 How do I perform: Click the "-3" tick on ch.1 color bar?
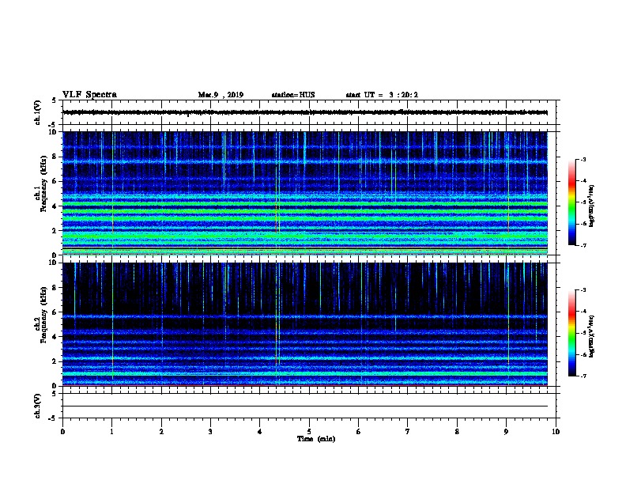[x=583, y=160]
